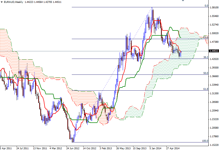Click the EURAUD,Weekly chart title
Image resolution: width=219 pixels, height=150 pixels.
coord(14,2)
